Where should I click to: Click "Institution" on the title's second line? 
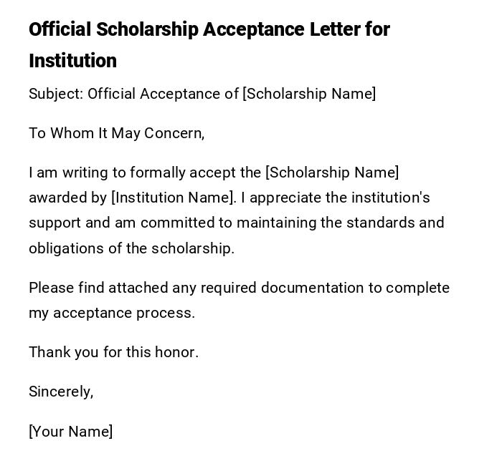[x=72, y=61]
